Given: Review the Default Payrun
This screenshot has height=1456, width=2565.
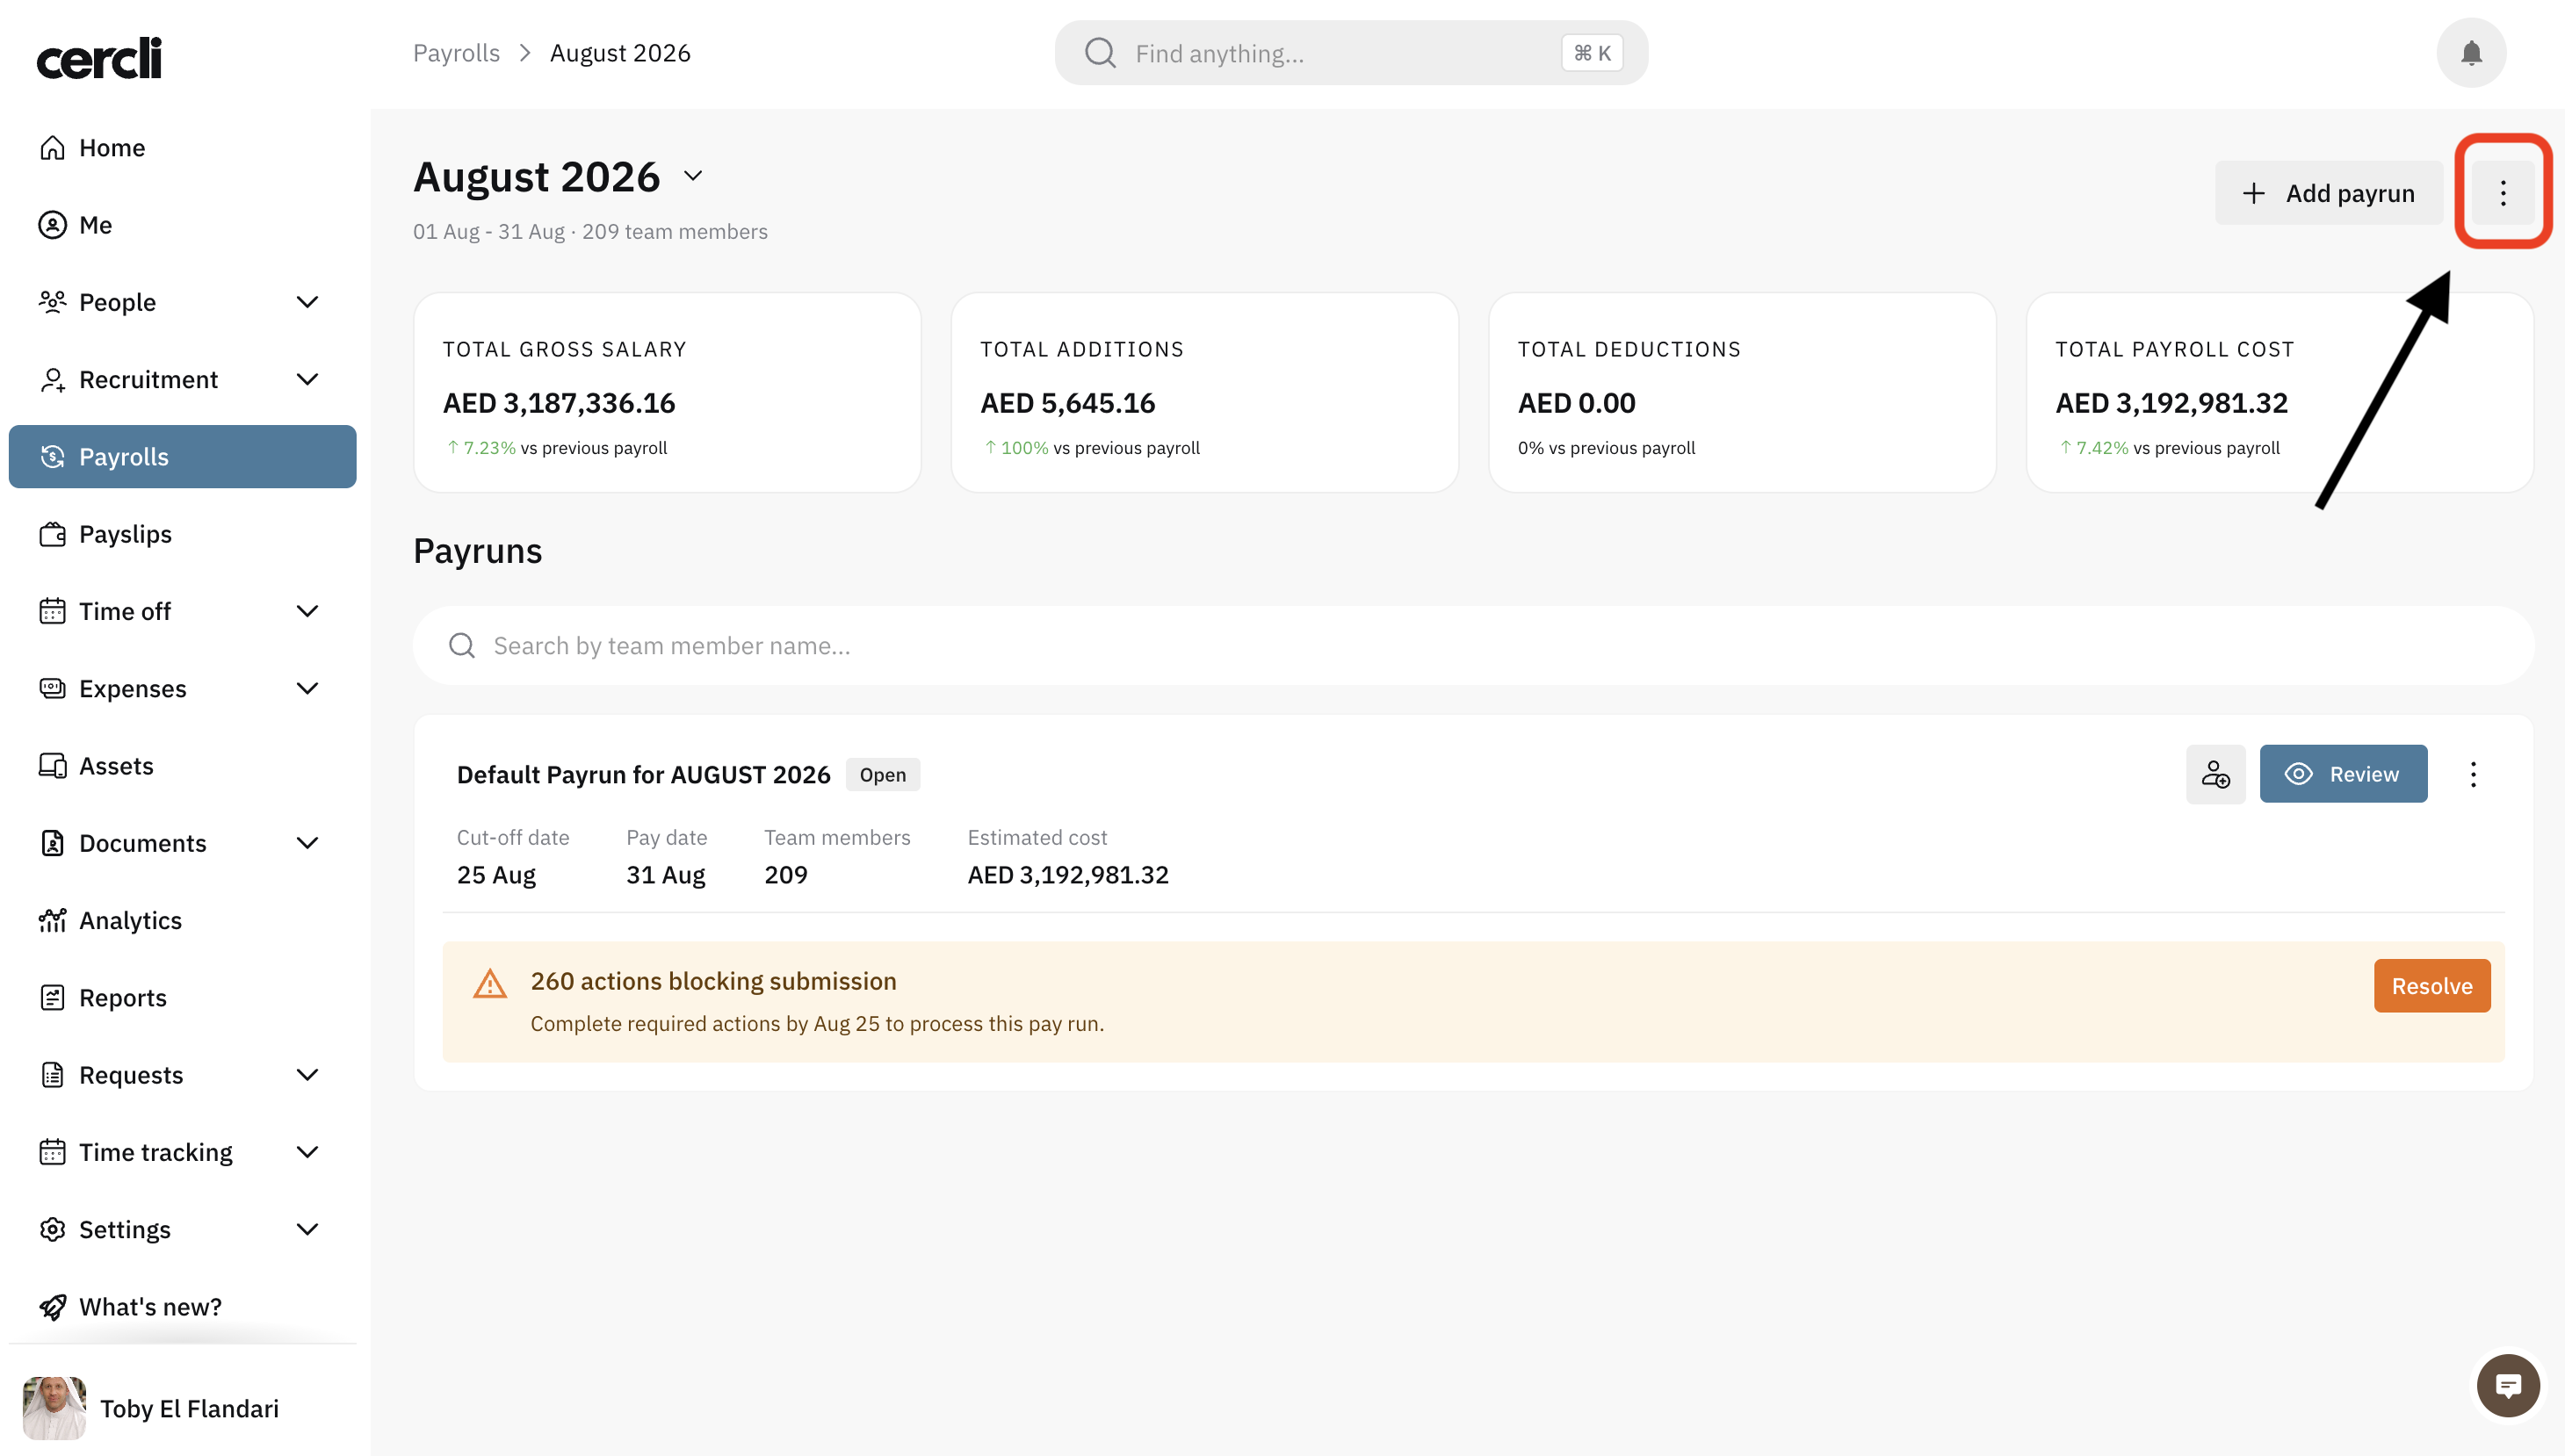Looking at the screenshot, I should point(2343,774).
